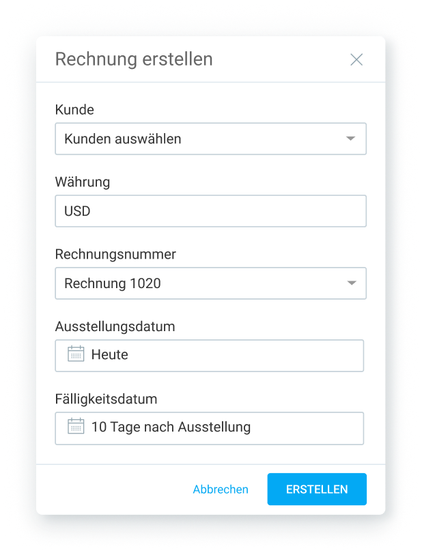The image size is (422, 551).
Task: Open the Rechnungsnummer dropdown arrow
Action: click(x=350, y=283)
